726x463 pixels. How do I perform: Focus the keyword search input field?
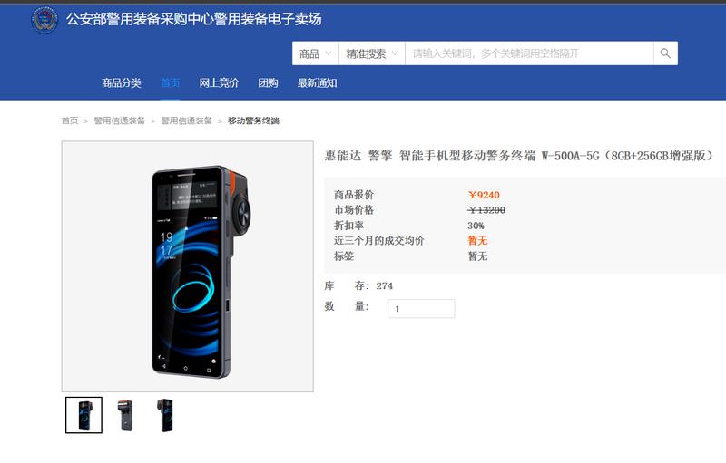(x=529, y=53)
